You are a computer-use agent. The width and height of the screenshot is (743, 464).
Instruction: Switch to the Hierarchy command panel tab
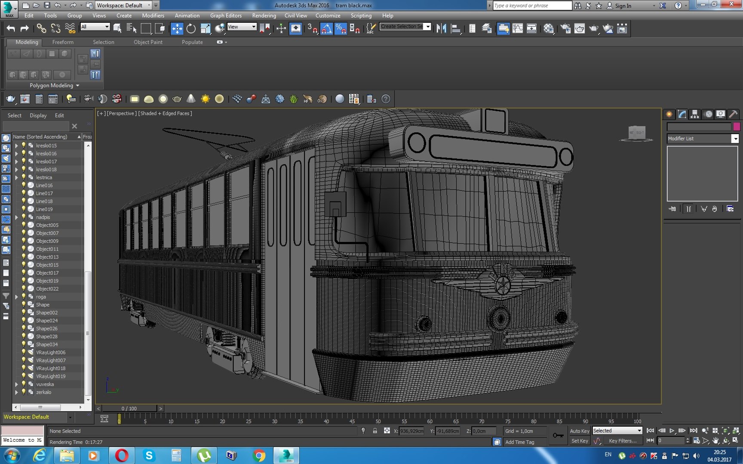[695, 114]
